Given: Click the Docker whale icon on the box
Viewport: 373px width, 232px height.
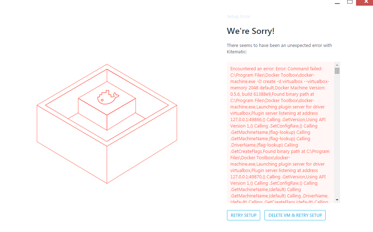Looking at the screenshot, I should tap(108, 97).
